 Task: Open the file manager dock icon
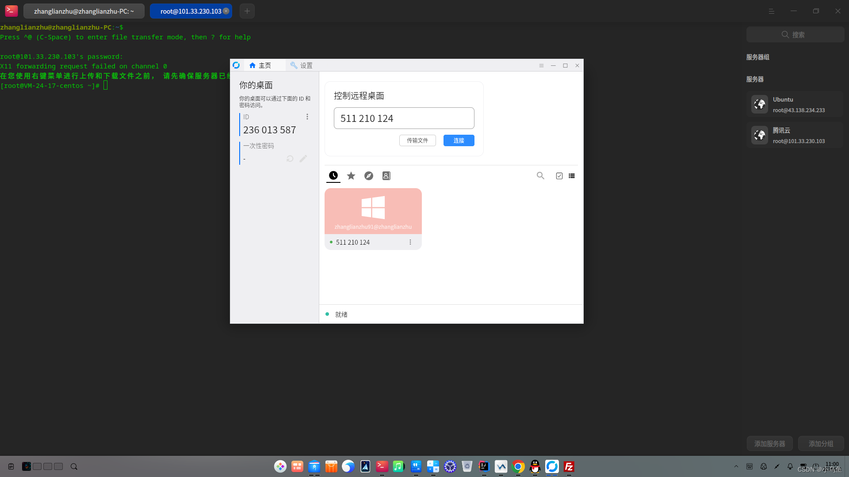(314, 466)
